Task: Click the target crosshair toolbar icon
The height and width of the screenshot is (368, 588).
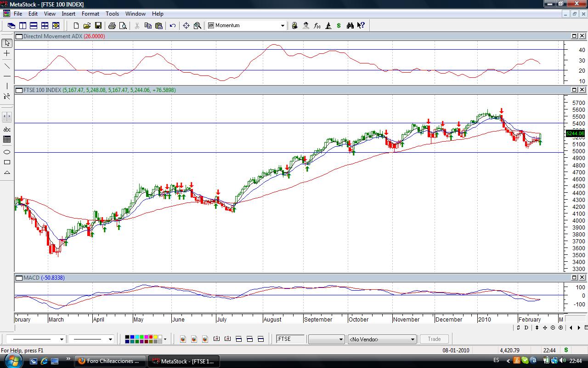Action: coord(187,26)
